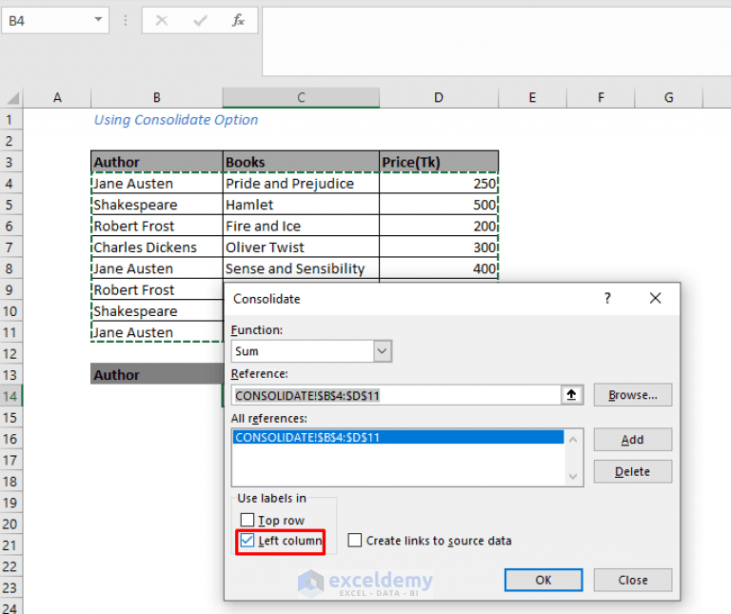The height and width of the screenshot is (614, 731).
Task: Select column A header
Action: pyautogui.click(x=57, y=98)
